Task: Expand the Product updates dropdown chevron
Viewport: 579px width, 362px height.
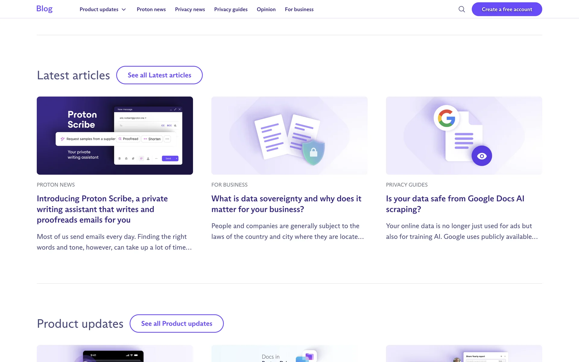Action: coord(124,10)
